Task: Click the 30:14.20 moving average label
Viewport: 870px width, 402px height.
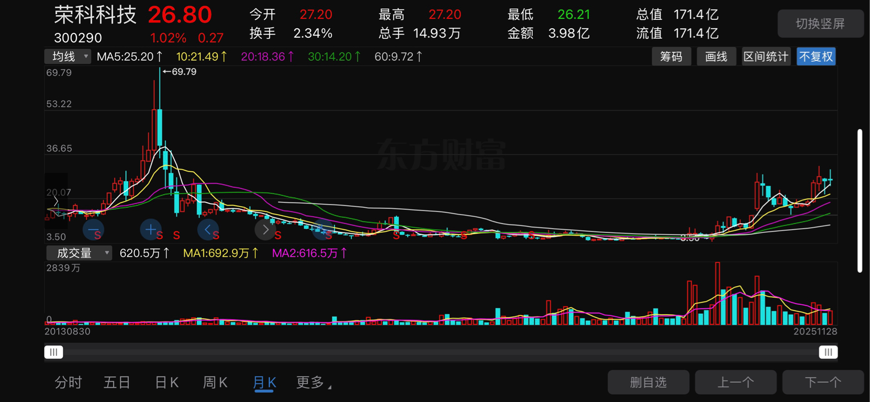Action: [334, 57]
